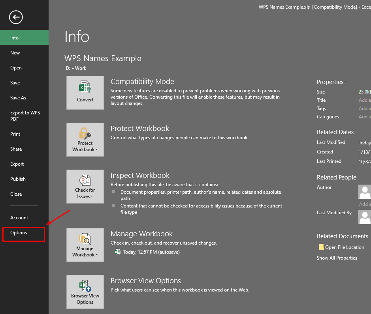The image size is (371, 314).
Task: Open the highlighted Options entry
Action: point(19,233)
